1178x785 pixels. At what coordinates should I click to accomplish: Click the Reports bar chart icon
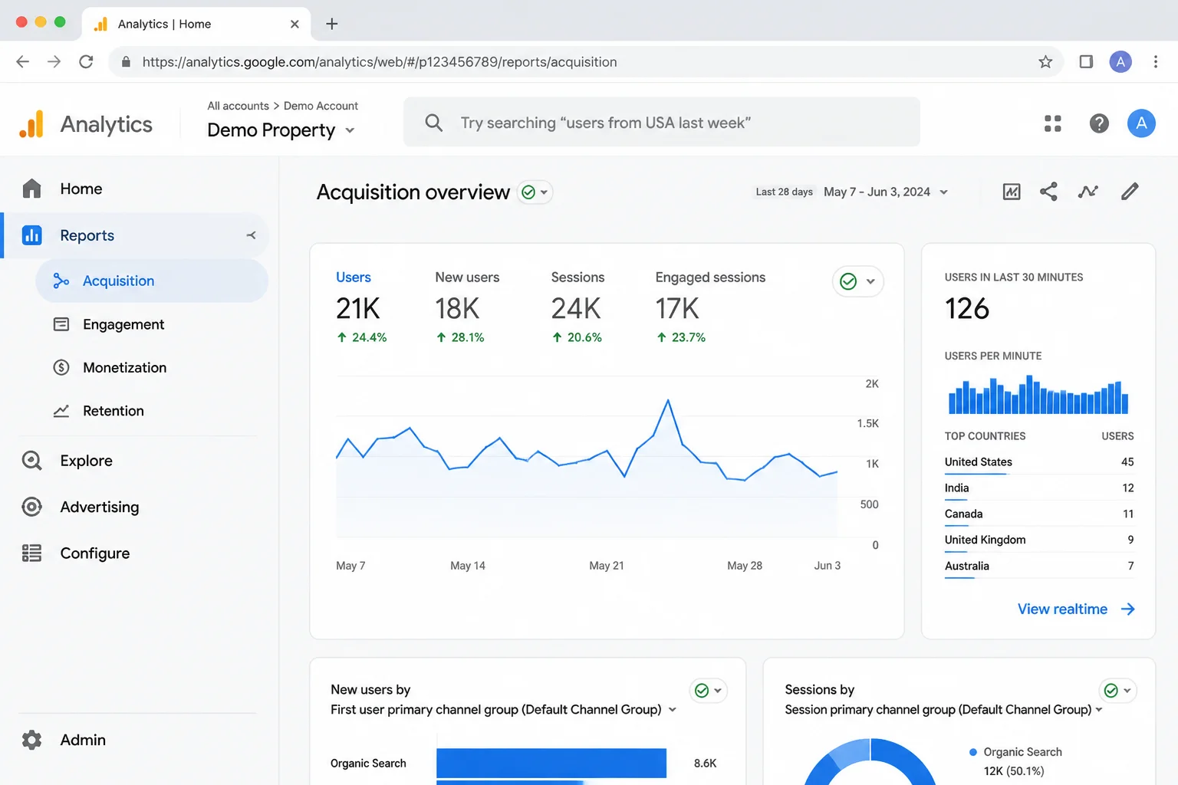pos(31,235)
